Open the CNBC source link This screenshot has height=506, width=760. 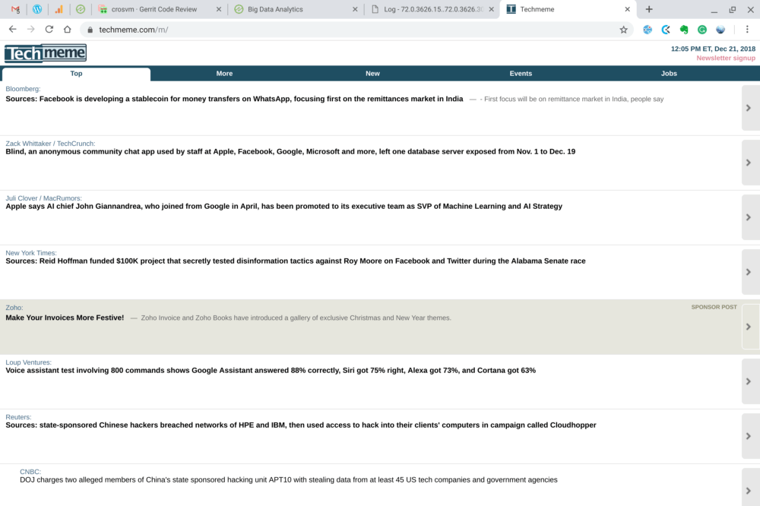30,472
